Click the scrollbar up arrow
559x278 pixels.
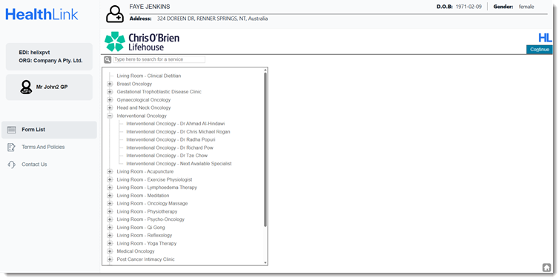click(x=265, y=70)
